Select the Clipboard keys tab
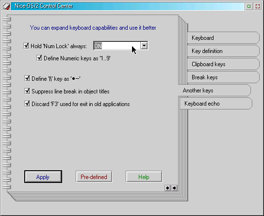 tap(223, 64)
